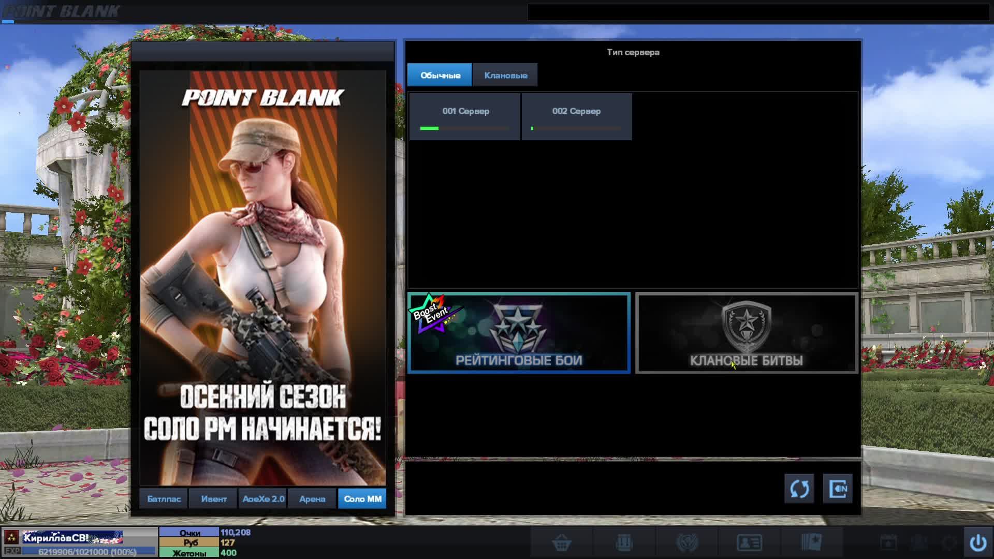Open the star cards collection icon

click(811, 543)
